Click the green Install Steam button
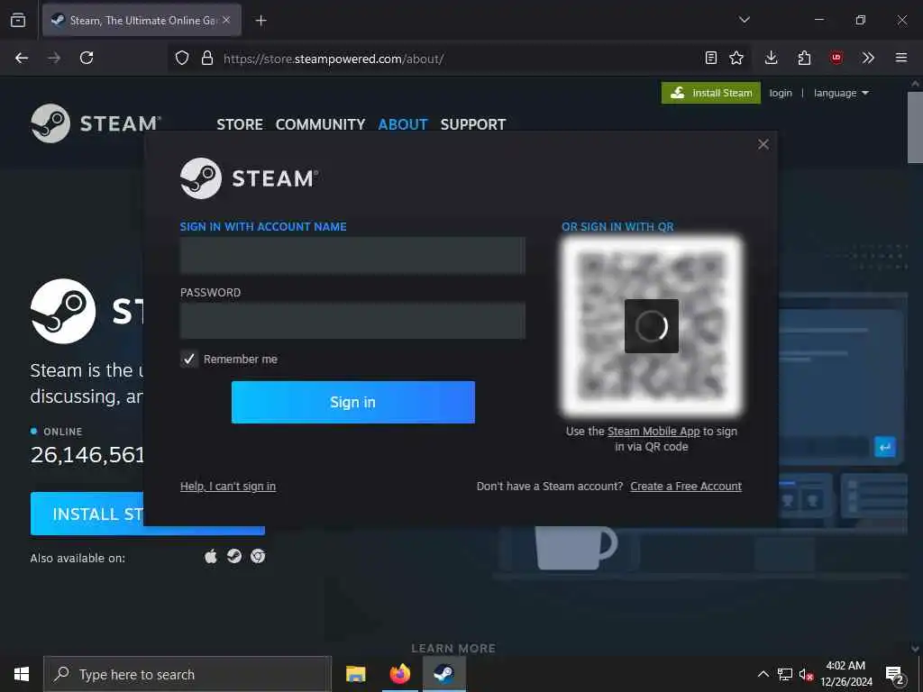The height and width of the screenshot is (692, 923). coord(711,93)
